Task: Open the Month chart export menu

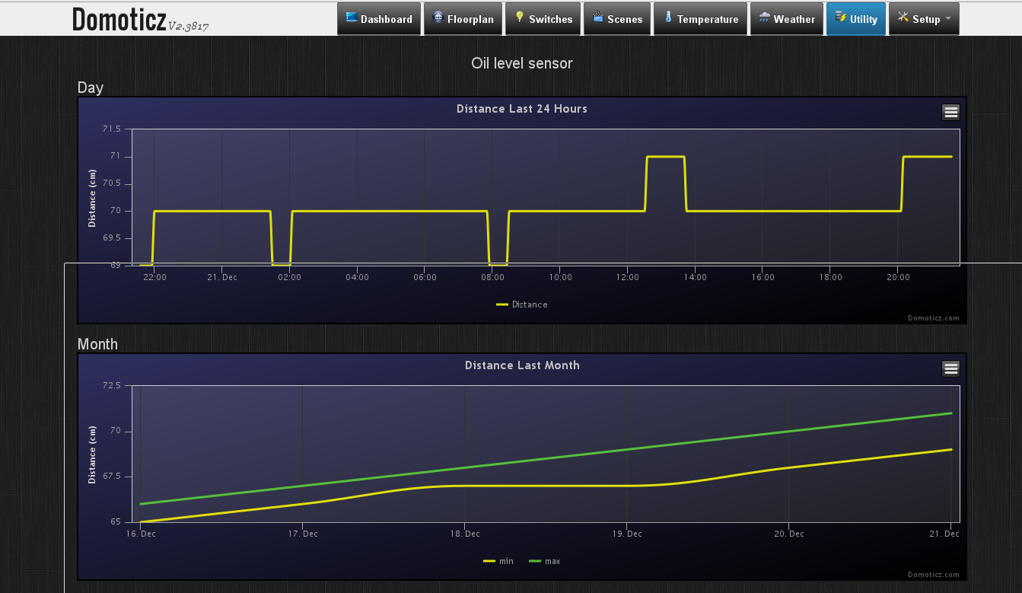Action: [x=950, y=369]
